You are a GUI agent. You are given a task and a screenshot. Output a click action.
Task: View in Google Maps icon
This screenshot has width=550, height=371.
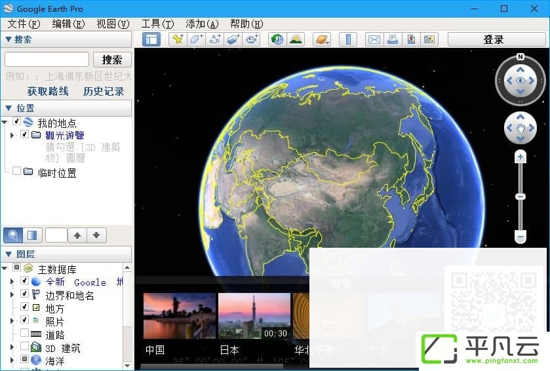(411, 39)
